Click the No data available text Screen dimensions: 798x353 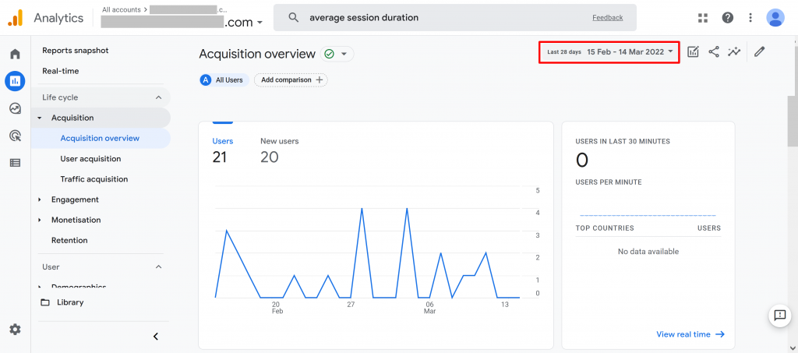pos(648,251)
